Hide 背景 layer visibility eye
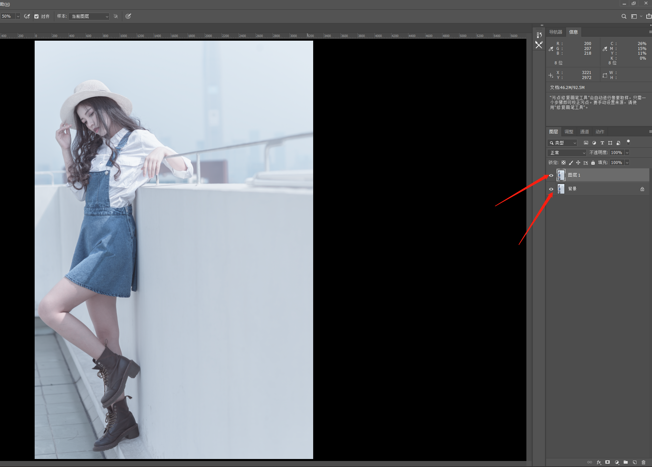 [x=551, y=189]
